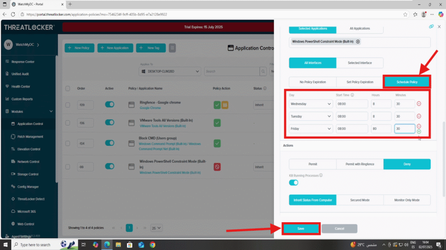The image size is (446, 250).
Task: Collapse the Modules section
Action: (51, 112)
